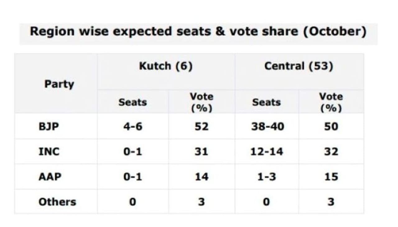Click INC Kutch vote share 31
The height and width of the screenshot is (227, 398).
click(x=201, y=152)
